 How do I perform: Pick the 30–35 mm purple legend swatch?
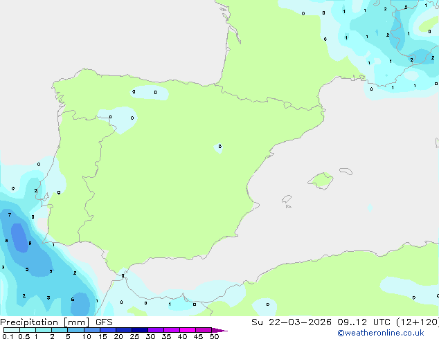(156, 330)
